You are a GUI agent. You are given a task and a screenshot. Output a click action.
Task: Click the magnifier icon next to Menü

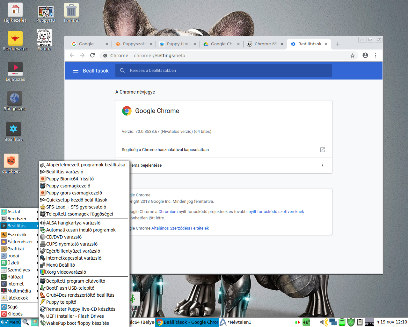tap(26, 322)
